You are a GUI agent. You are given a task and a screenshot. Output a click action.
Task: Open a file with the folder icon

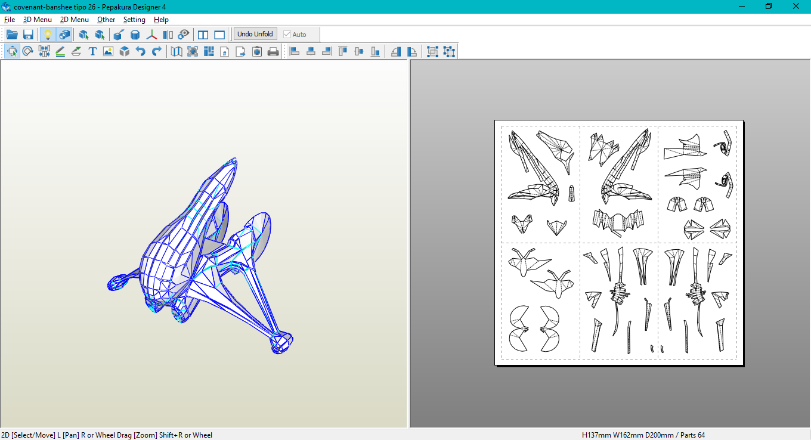[12, 34]
